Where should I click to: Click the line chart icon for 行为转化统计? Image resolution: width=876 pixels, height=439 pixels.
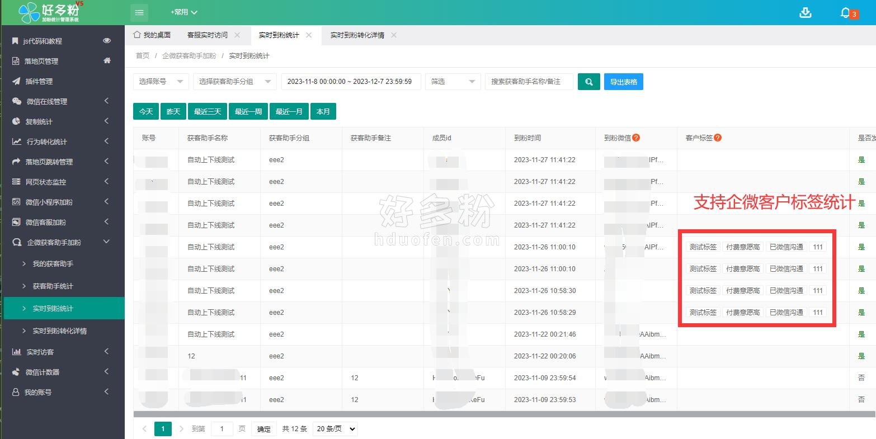(16, 141)
